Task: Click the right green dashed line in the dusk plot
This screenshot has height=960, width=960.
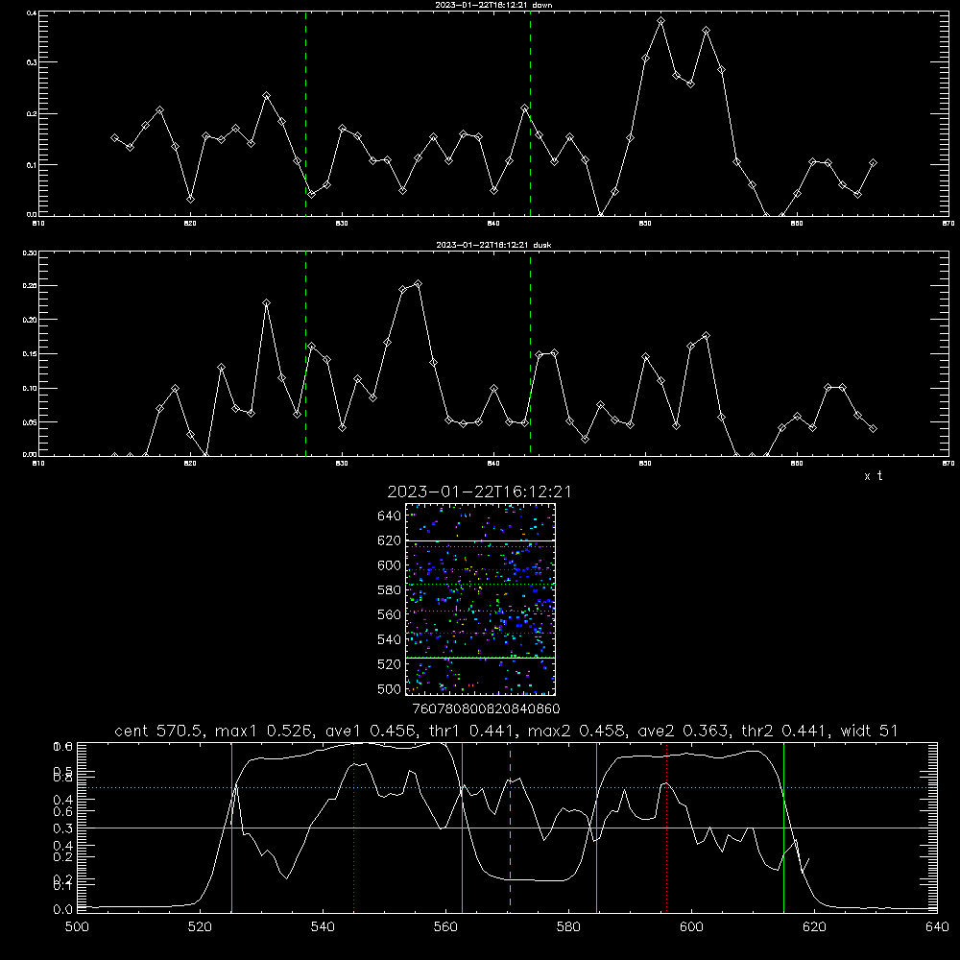Action: pos(530,354)
